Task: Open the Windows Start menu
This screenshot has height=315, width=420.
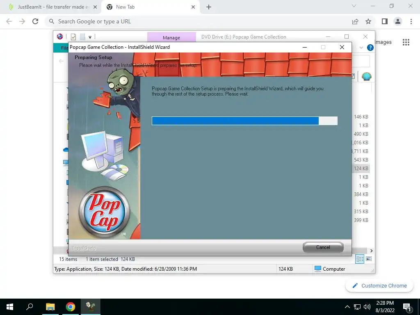Action: point(10,307)
